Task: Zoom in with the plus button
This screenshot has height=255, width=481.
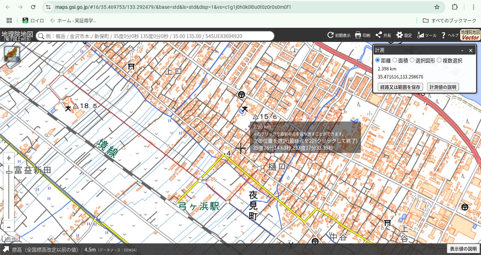Action: [9, 158]
